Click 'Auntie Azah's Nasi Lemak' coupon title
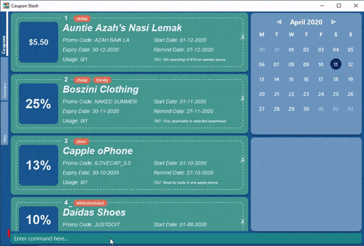The width and height of the screenshot is (364, 246). 122,28
